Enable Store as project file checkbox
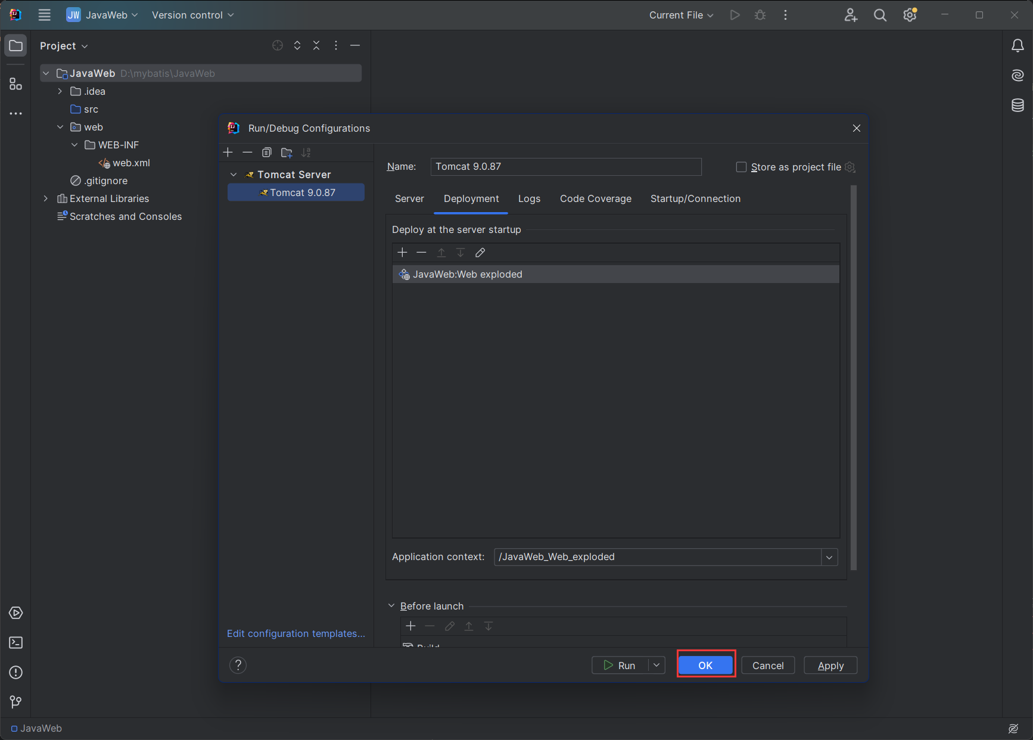 741,167
